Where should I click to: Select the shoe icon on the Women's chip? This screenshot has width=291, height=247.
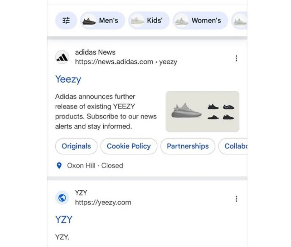point(181,21)
